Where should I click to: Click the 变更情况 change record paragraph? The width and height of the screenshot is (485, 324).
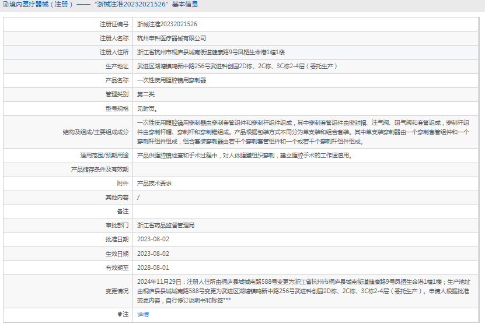click(x=303, y=291)
